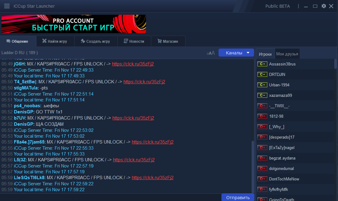Image resolution: width=338 pixels, height=201 pixels.
Task: Open the Магазин tab
Action: (168, 41)
